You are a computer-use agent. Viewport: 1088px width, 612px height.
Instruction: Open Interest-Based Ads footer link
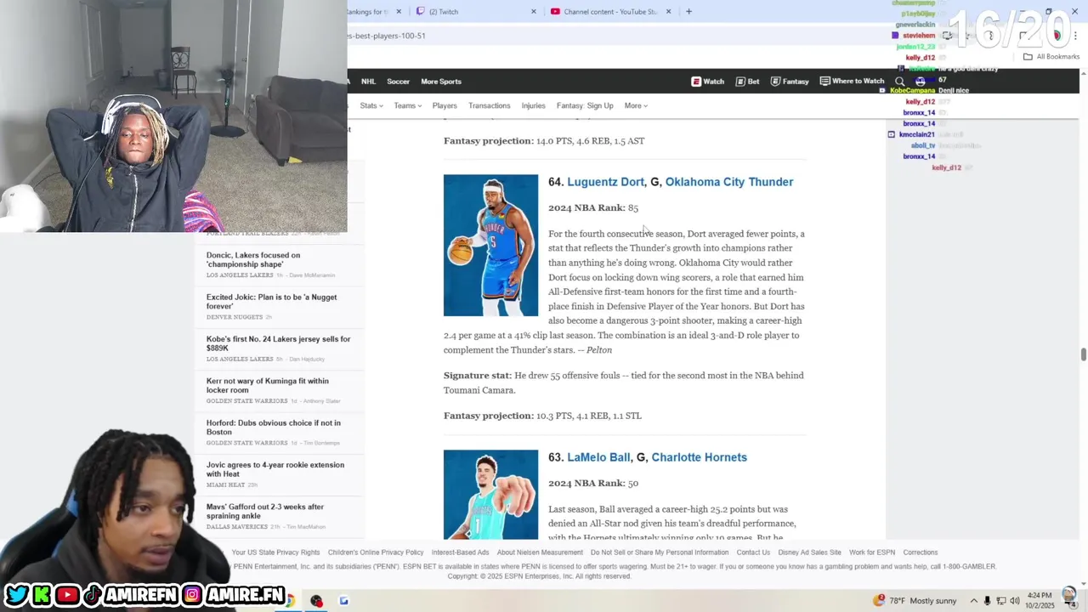point(460,552)
